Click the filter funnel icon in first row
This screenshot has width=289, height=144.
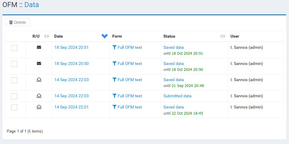coord(114,47)
